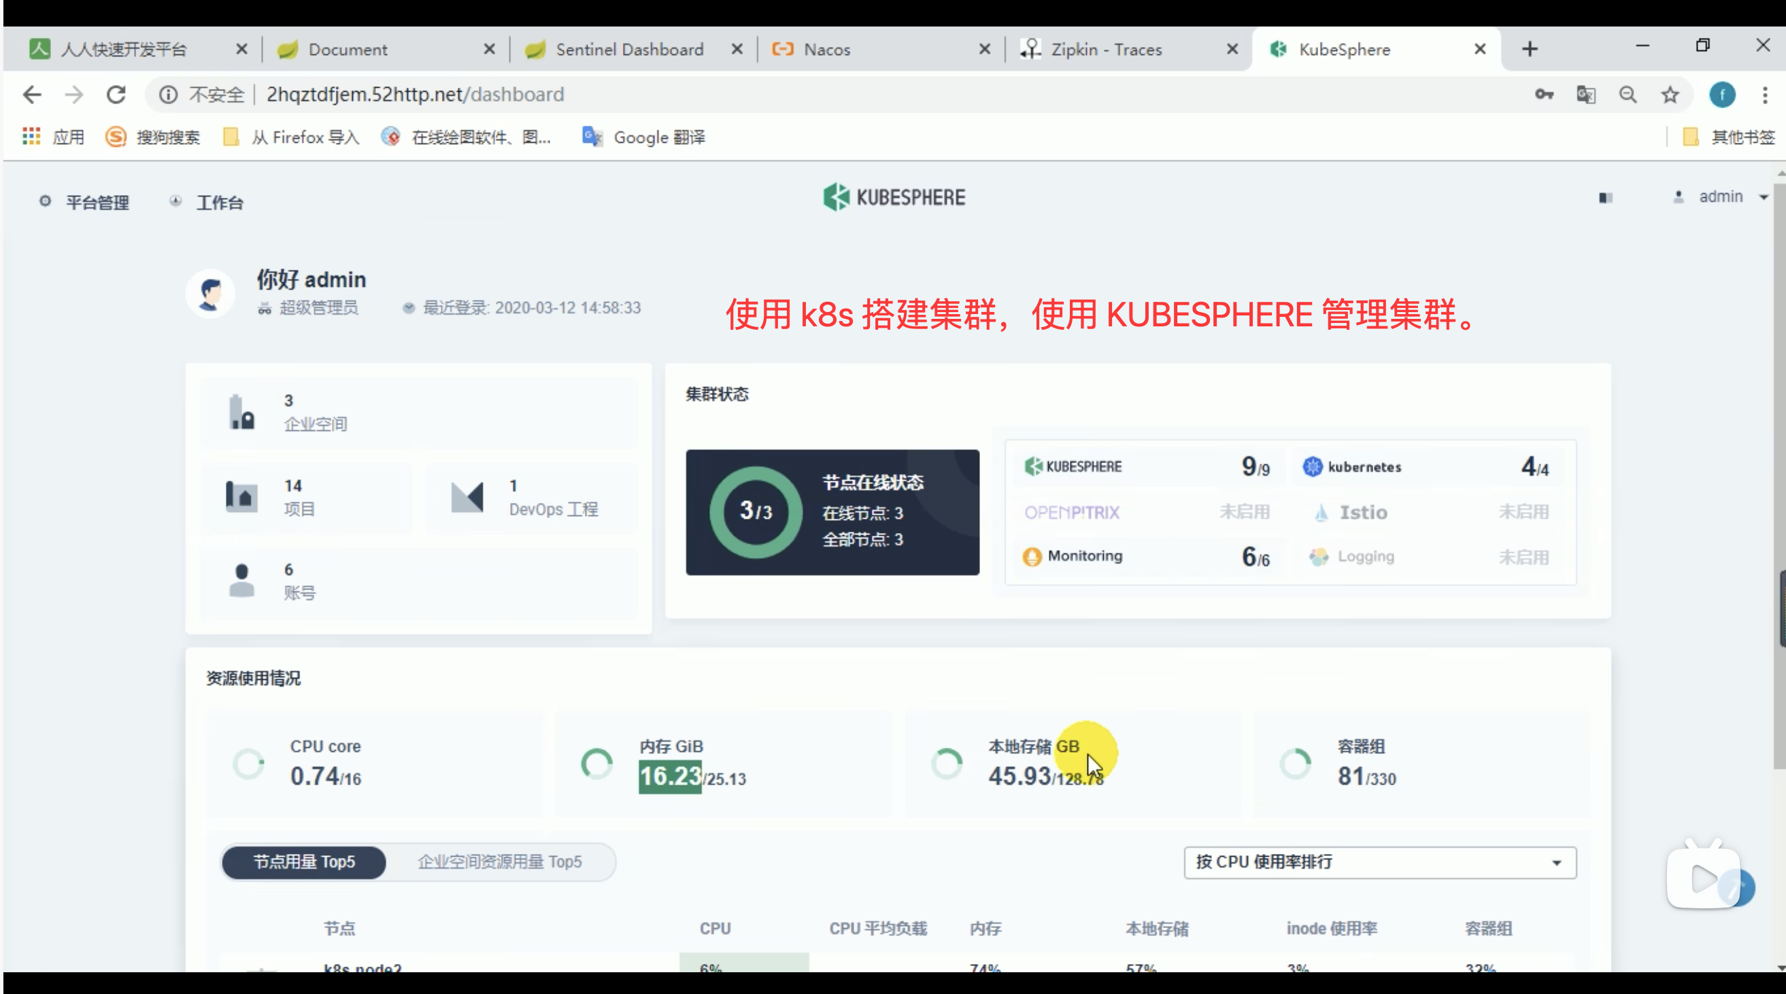Switch to 企业空间资源用量 Top5
This screenshot has height=994, width=1786.
(x=499, y=861)
